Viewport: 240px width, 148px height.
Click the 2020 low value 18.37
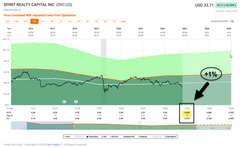click(x=118, y=36)
